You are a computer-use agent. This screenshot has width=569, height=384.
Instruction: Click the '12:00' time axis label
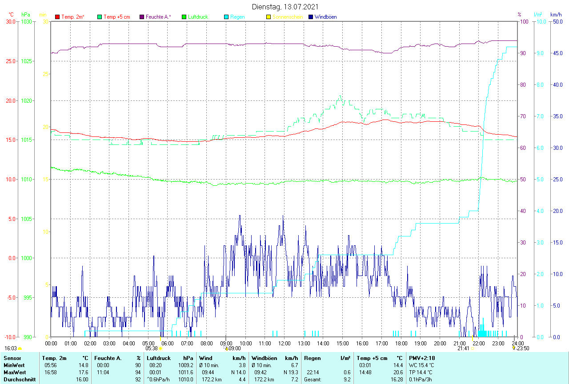[284, 343]
